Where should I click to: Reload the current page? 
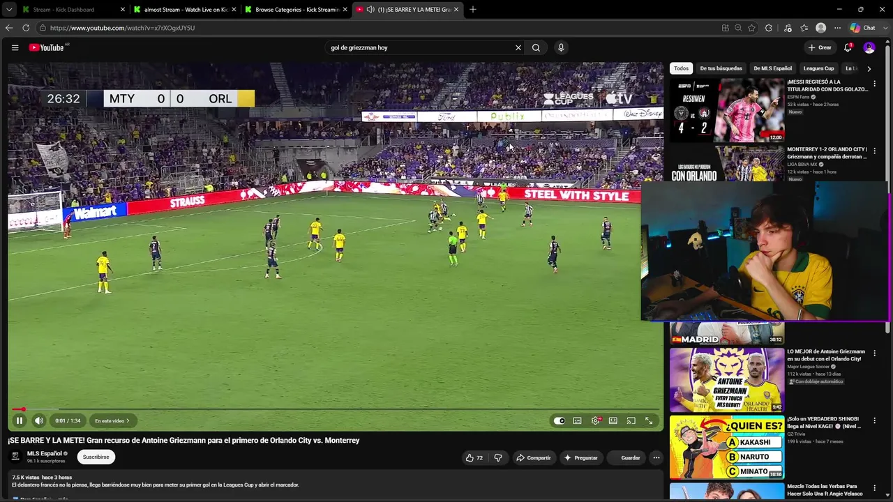click(x=26, y=28)
